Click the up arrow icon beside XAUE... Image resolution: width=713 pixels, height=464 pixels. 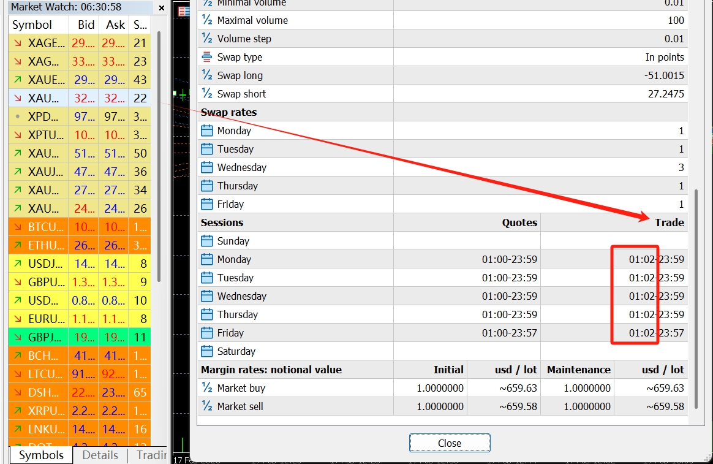(18, 80)
